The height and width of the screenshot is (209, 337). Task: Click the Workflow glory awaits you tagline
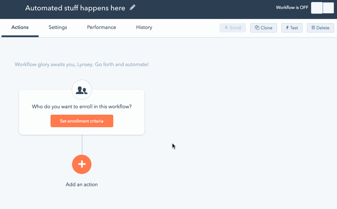click(81, 65)
